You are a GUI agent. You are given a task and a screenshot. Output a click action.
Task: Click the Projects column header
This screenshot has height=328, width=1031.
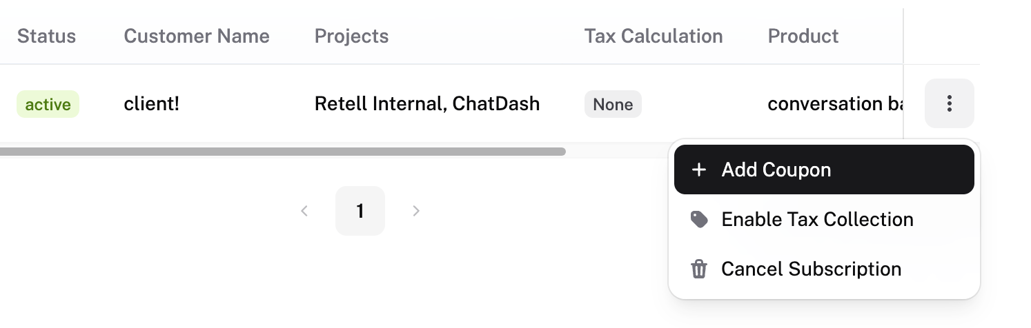tap(351, 36)
